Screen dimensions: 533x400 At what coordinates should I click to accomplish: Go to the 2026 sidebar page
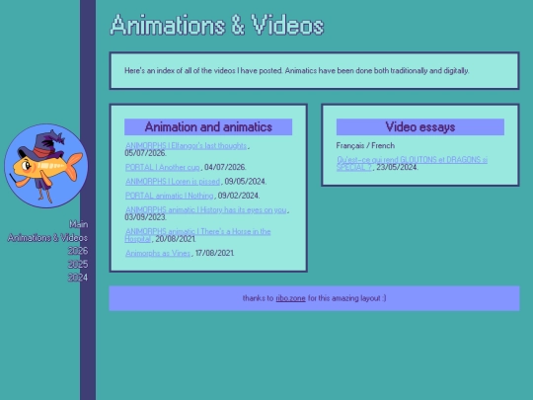pyautogui.click(x=78, y=251)
